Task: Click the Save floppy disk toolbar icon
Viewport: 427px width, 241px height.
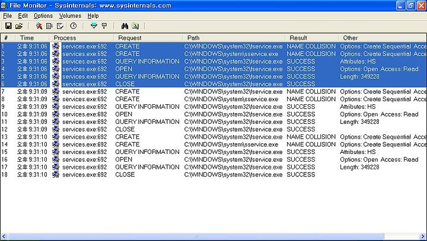Action: click(x=8, y=26)
